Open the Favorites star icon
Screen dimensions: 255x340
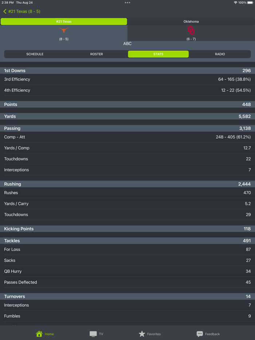pyautogui.click(x=142, y=334)
